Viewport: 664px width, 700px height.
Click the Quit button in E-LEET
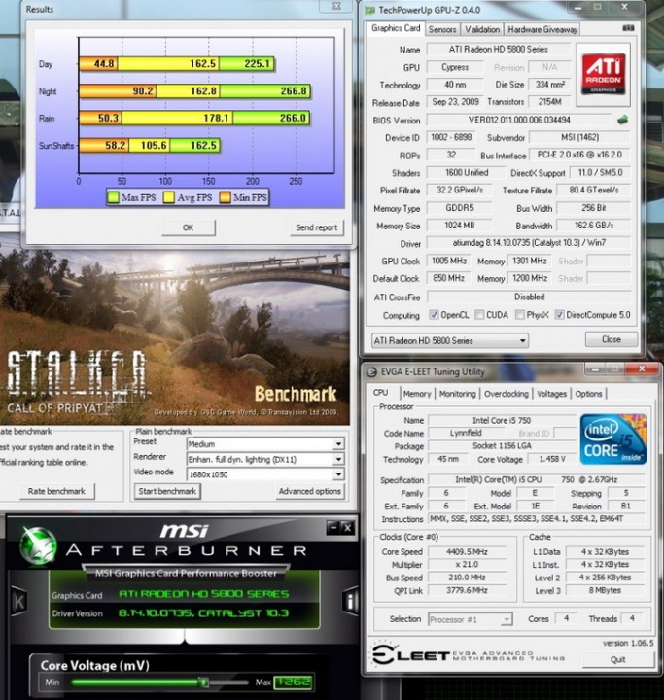click(x=618, y=659)
